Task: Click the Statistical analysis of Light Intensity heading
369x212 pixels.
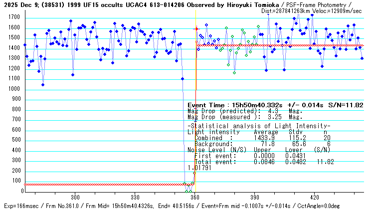Action: tap(258, 126)
